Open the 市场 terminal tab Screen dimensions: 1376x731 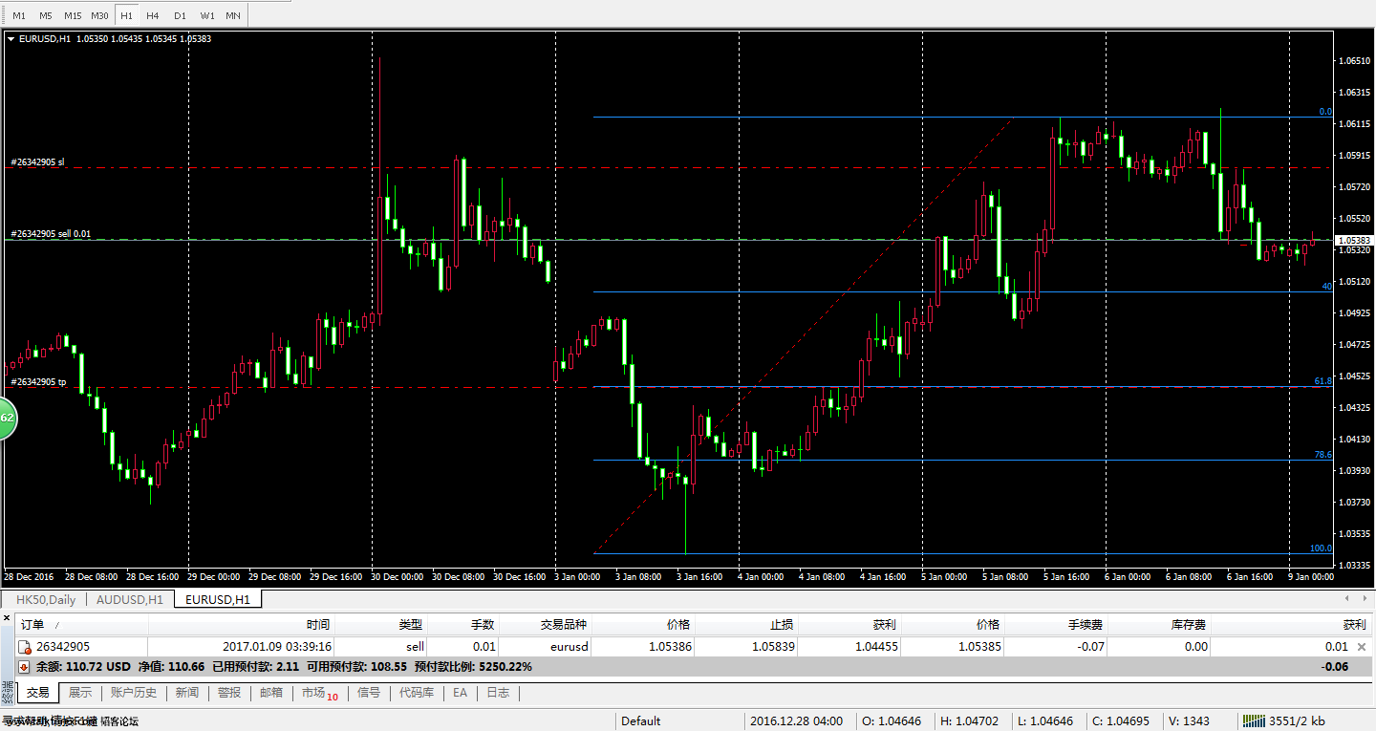click(x=319, y=693)
